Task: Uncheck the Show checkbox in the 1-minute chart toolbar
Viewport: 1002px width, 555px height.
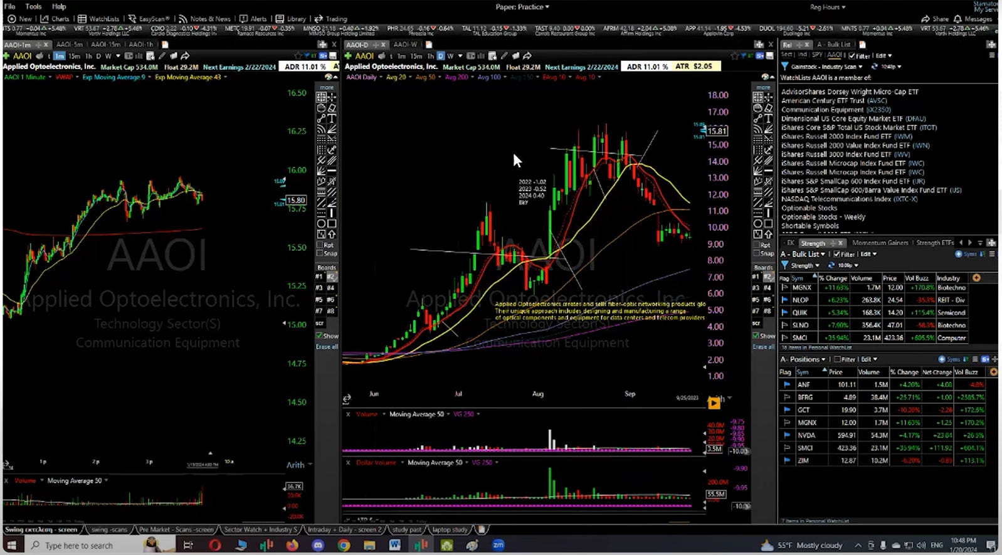Action: coord(319,336)
